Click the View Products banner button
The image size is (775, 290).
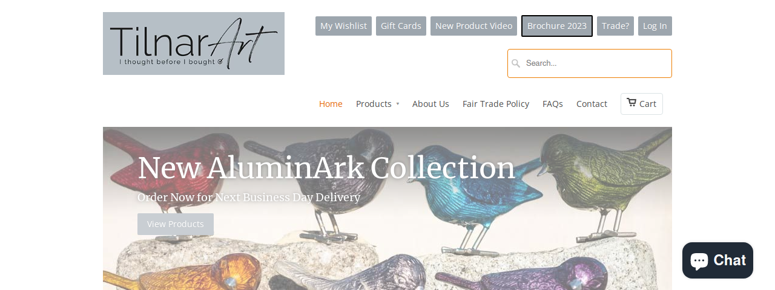click(x=176, y=224)
